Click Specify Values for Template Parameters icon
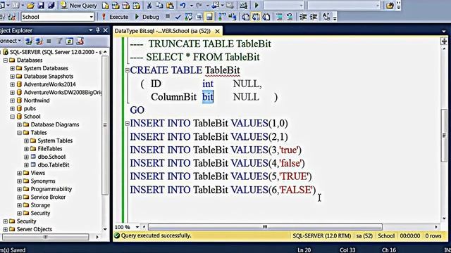This screenshot has width=451, height=253. coord(326,17)
